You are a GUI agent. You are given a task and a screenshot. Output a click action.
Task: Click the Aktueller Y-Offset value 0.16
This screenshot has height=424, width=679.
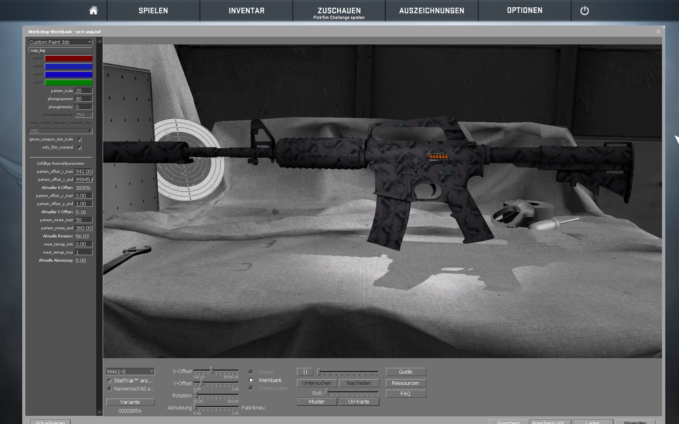pos(81,212)
